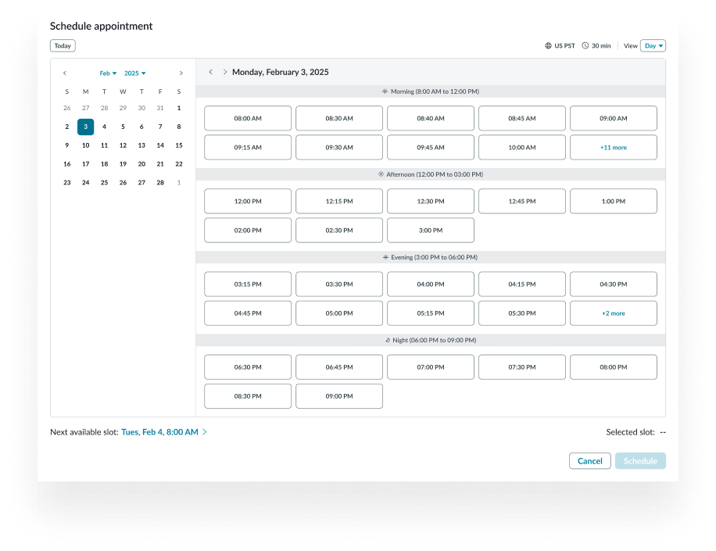Select February 10 in the mini calendar

85,145
